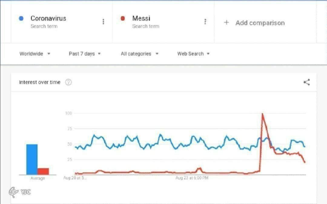
Task: Edit the Messi search term
Action: click(141, 18)
